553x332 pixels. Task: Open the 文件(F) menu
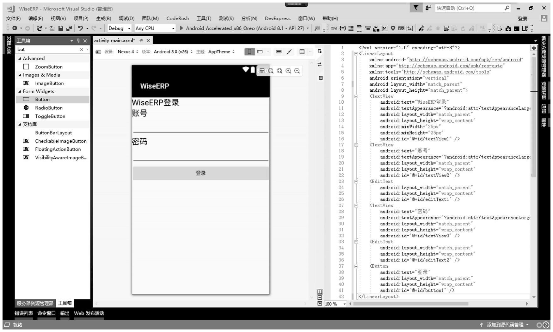[x=13, y=18]
